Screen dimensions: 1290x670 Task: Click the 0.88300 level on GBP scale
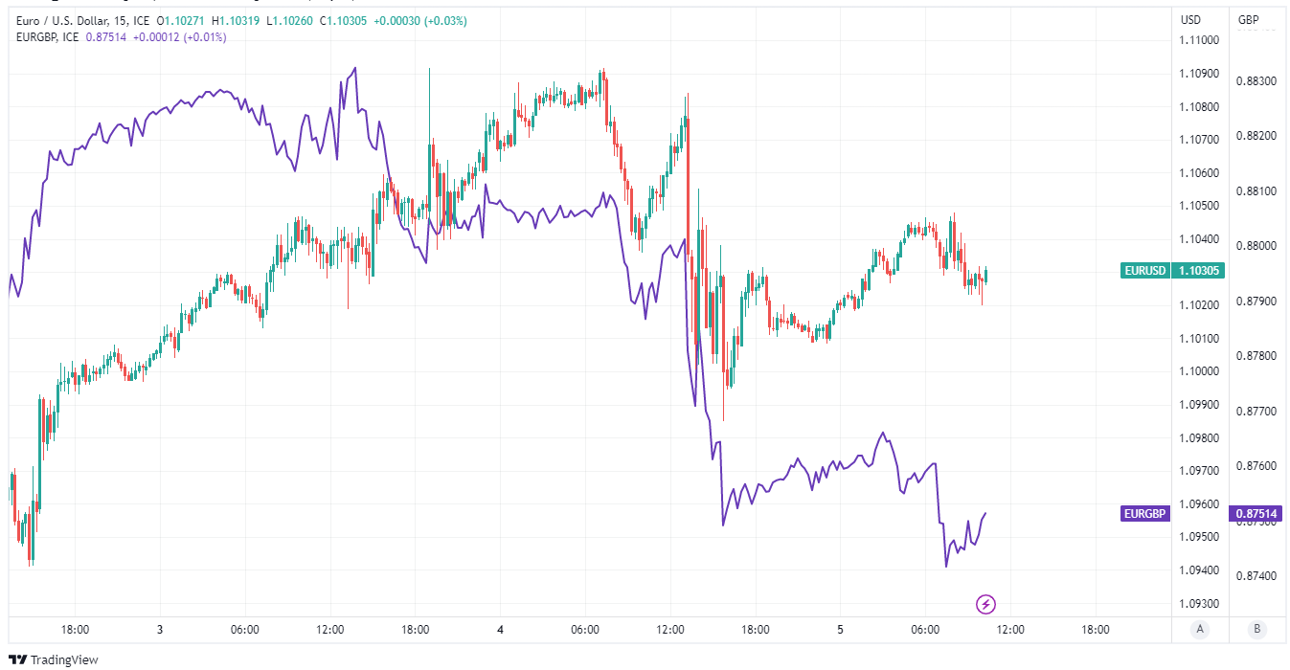pyautogui.click(x=1256, y=81)
